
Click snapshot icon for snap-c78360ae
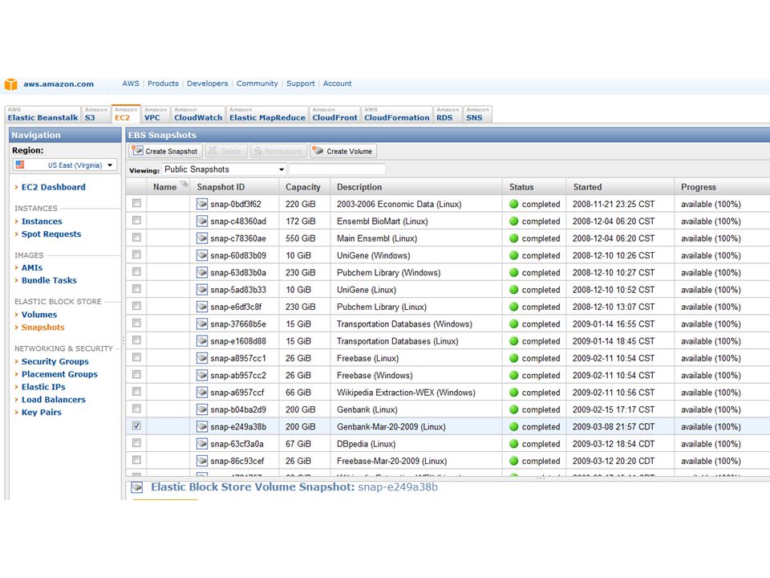[x=202, y=238]
